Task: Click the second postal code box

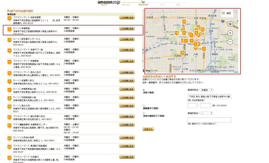Action: (205, 105)
